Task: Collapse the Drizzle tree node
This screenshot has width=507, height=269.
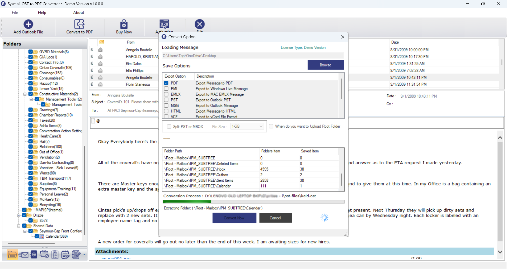Action: tap(19, 215)
